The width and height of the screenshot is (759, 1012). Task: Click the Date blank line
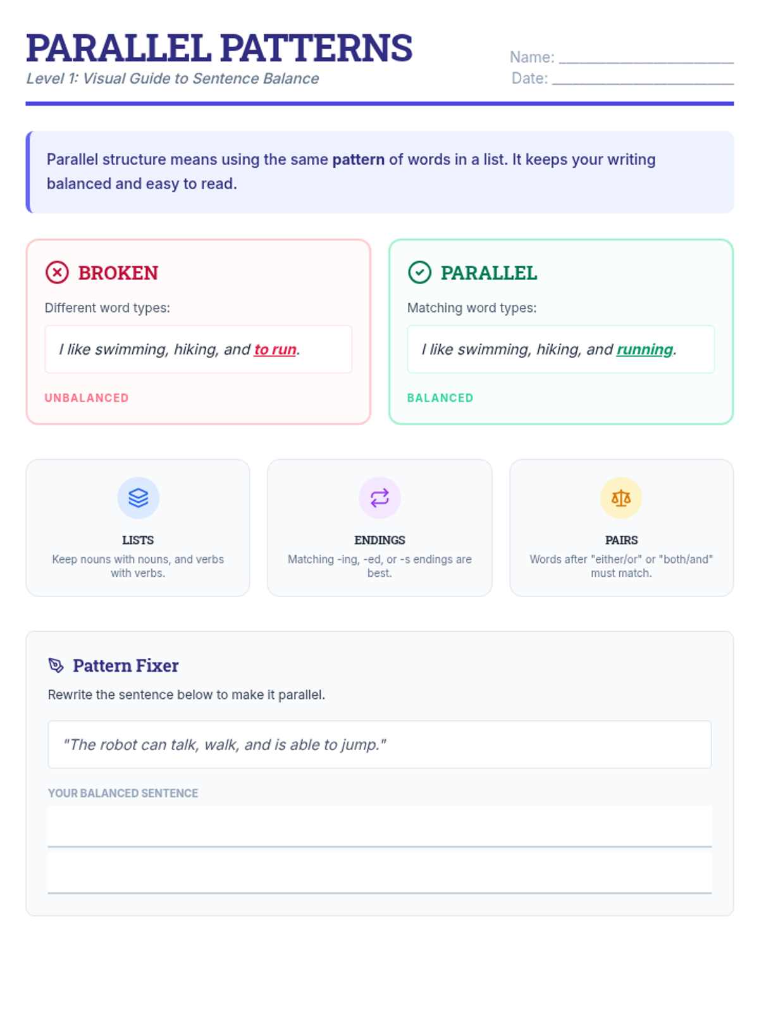(x=642, y=79)
